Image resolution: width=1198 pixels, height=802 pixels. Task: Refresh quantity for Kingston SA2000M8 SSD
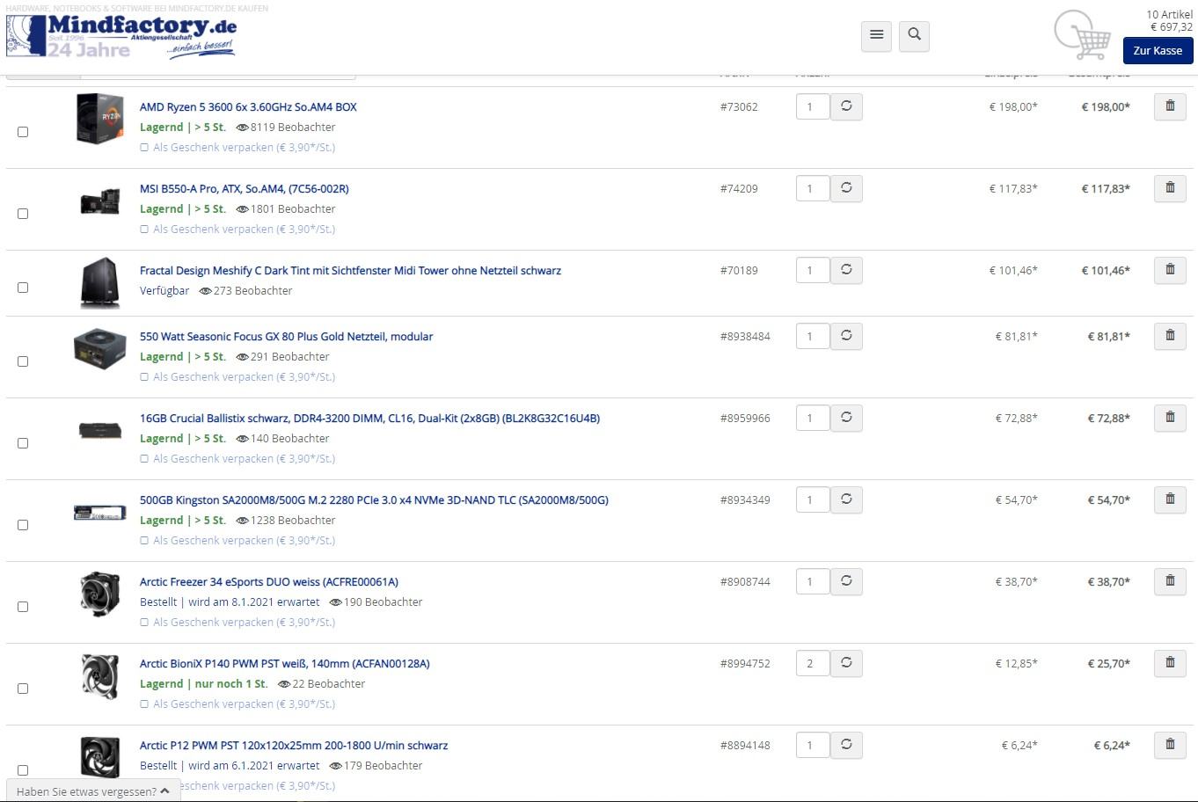coord(846,500)
